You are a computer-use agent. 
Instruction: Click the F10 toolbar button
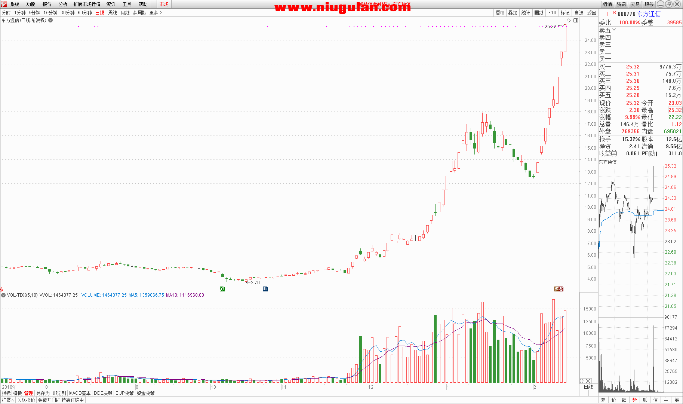coord(552,13)
